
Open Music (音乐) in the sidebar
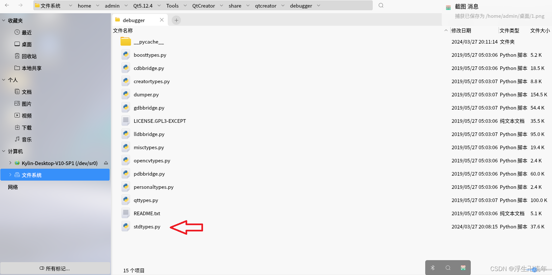point(23,139)
